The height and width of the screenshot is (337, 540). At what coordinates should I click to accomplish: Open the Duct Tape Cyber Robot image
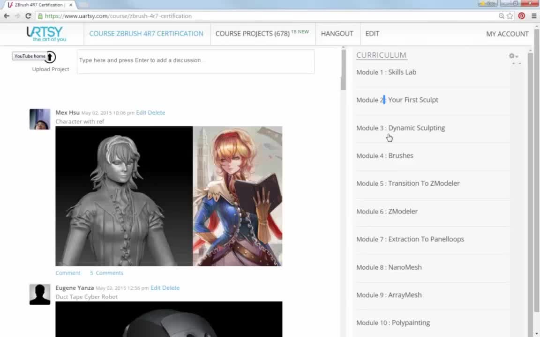click(169, 319)
